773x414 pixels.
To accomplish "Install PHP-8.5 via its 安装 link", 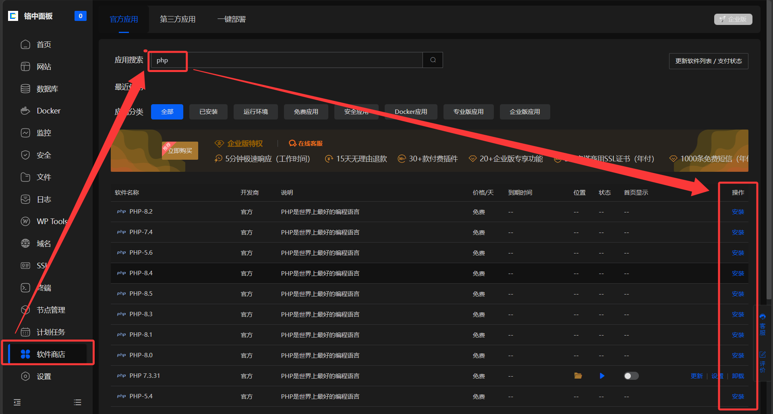I will 738,294.
